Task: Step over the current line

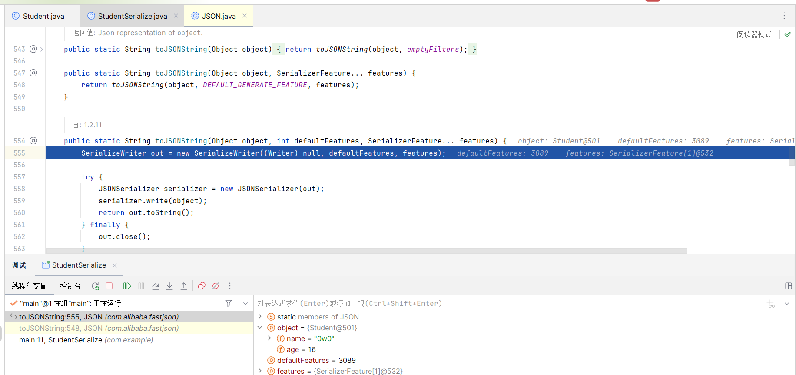Action: coord(156,286)
